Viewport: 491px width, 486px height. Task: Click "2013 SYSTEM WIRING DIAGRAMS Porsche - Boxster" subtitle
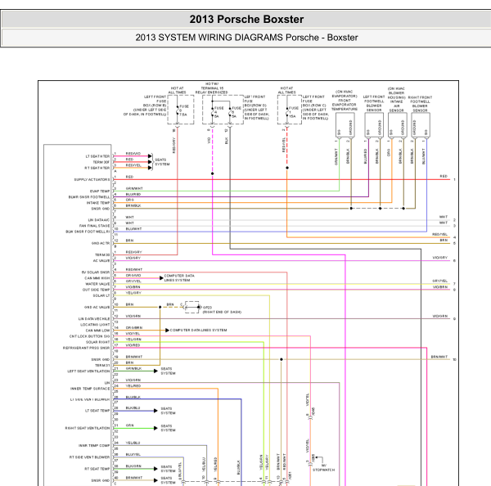tap(246, 38)
